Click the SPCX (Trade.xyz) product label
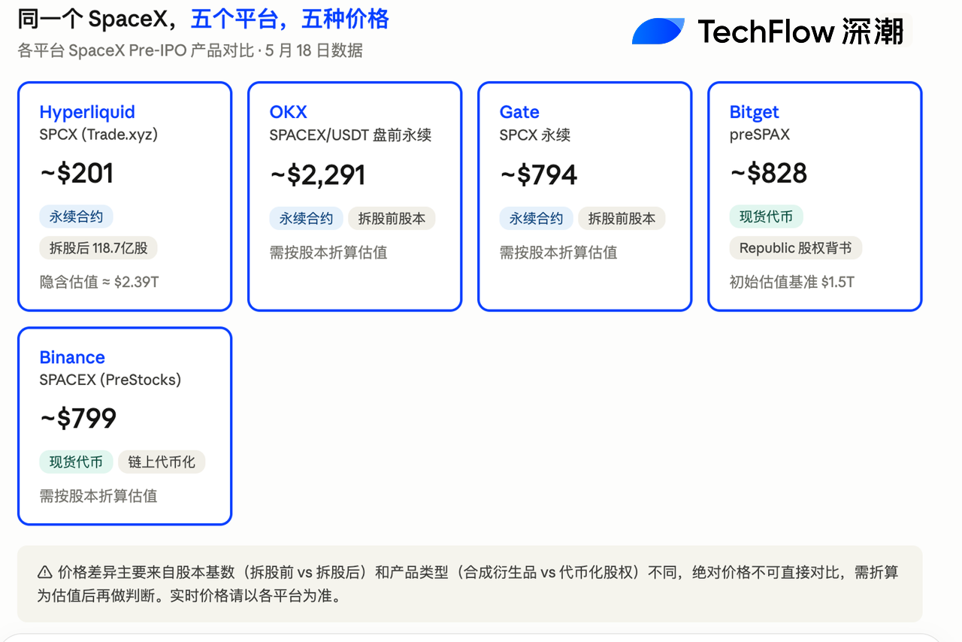Image resolution: width=962 pixels, height=642 pixels. 98,135
